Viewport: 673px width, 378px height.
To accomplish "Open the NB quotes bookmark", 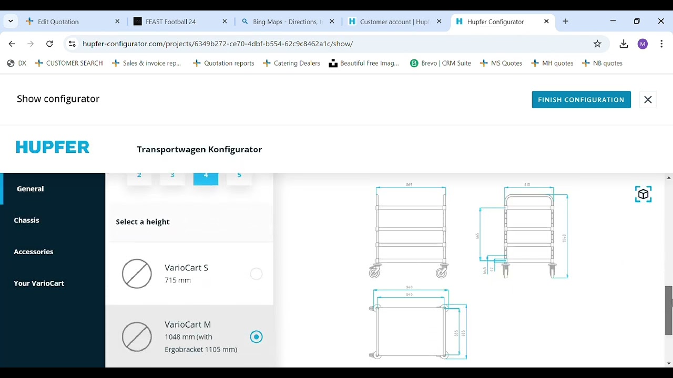I will pos(602,63).
